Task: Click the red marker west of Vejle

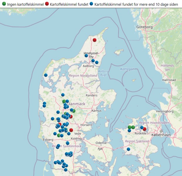Action: 71,130
